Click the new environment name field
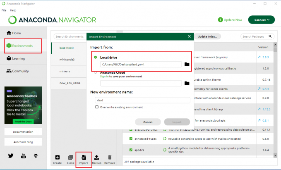Image resolution: width=281 pixels, height=170 pixels. (142, 100)
